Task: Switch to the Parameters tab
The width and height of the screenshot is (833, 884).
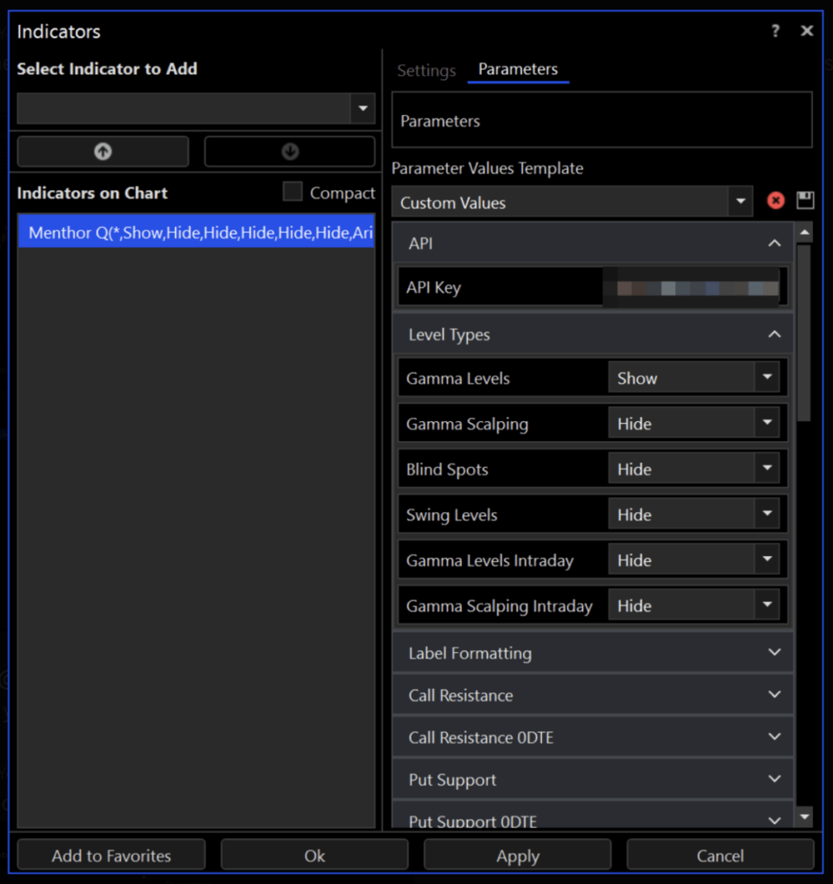Action: [518, 71]
